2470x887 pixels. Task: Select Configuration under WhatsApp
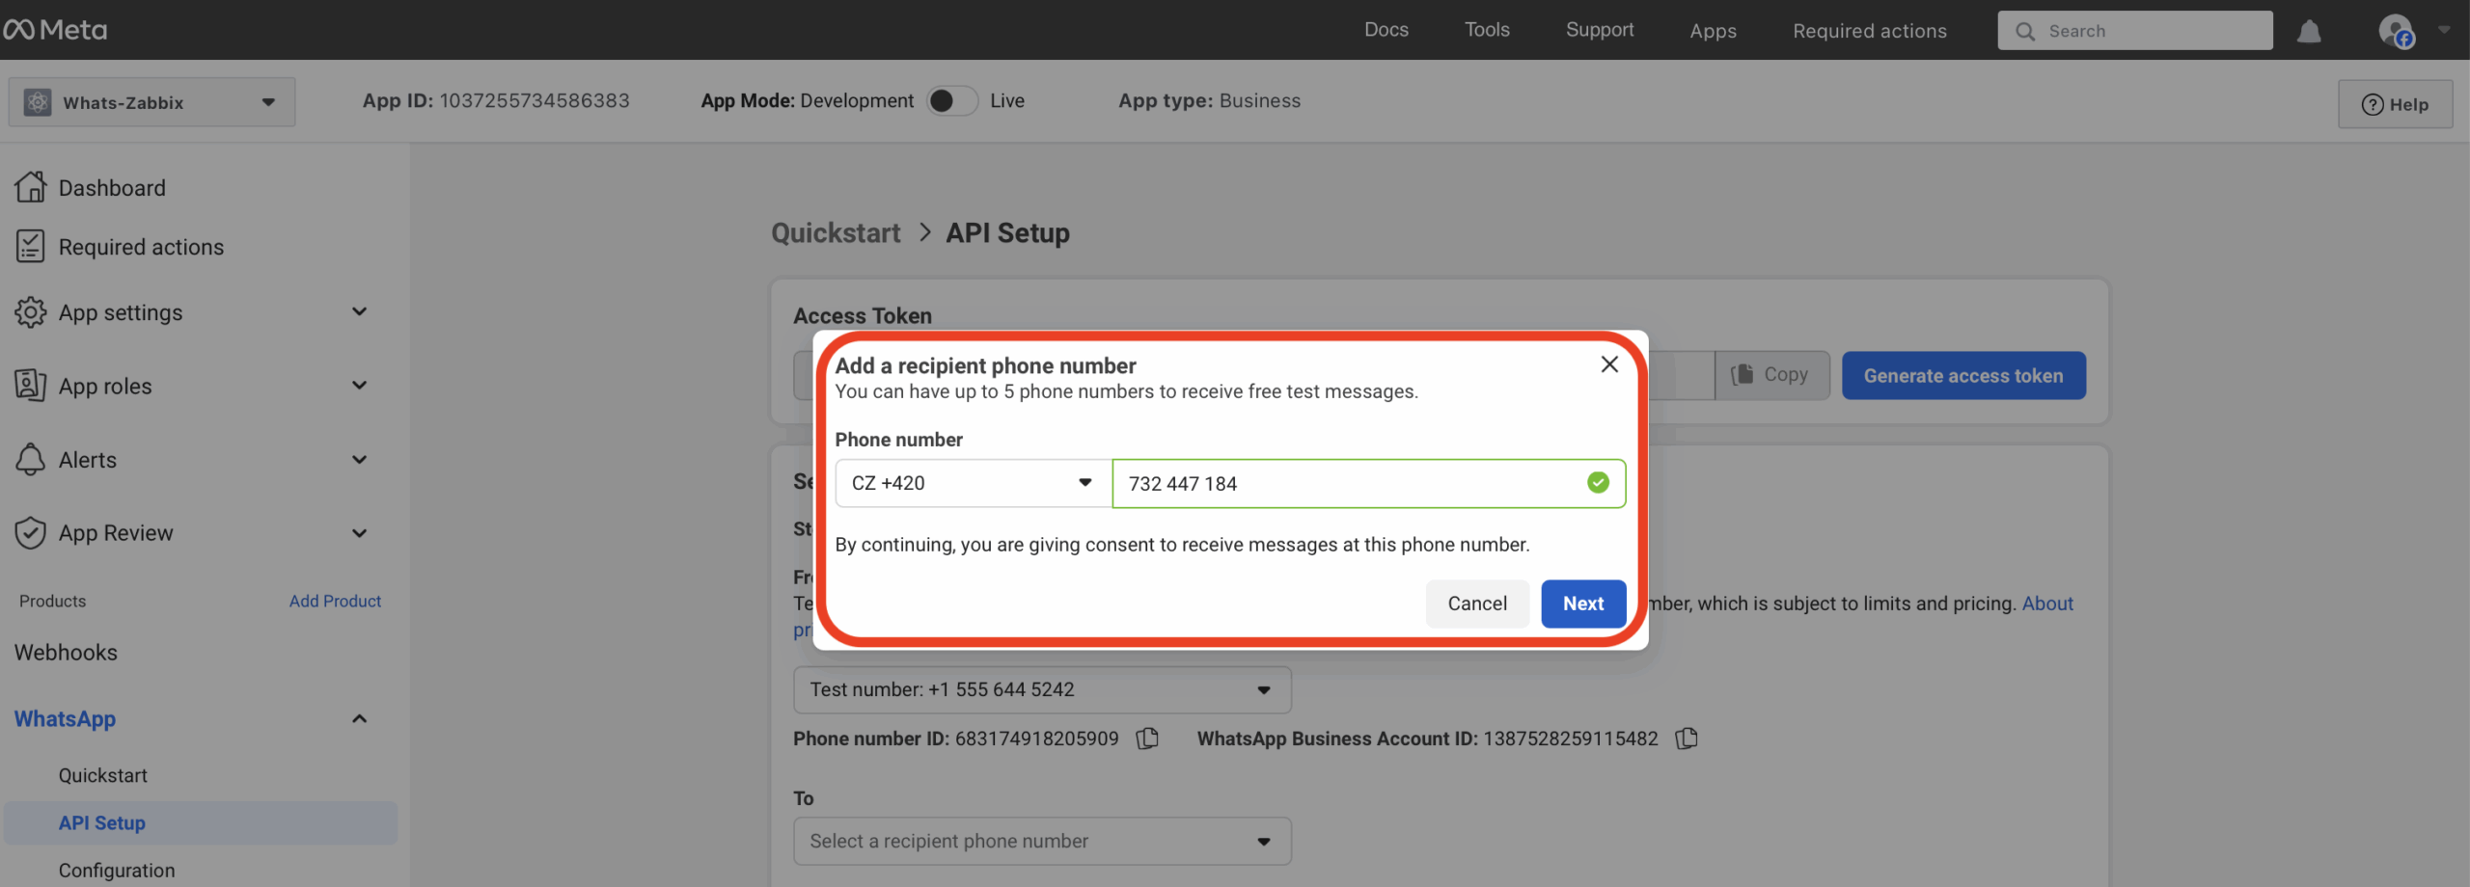(117, 870)
